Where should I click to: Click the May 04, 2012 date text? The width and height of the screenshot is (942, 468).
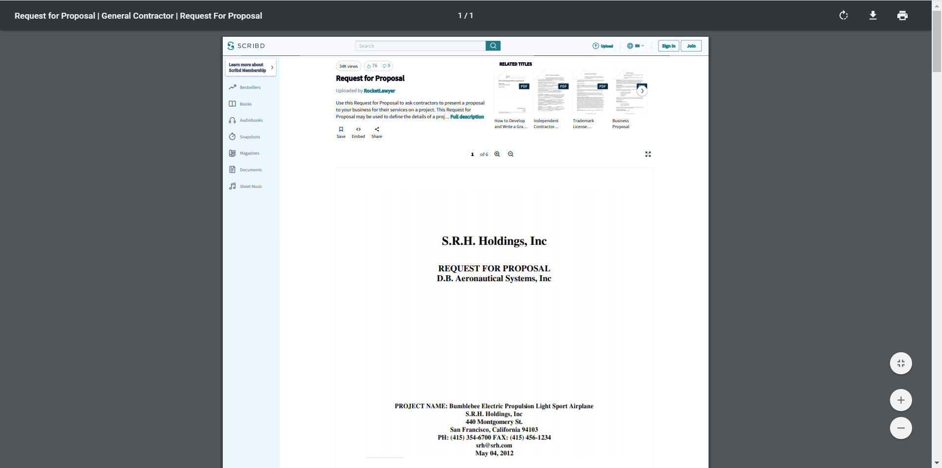click(494, 453)
